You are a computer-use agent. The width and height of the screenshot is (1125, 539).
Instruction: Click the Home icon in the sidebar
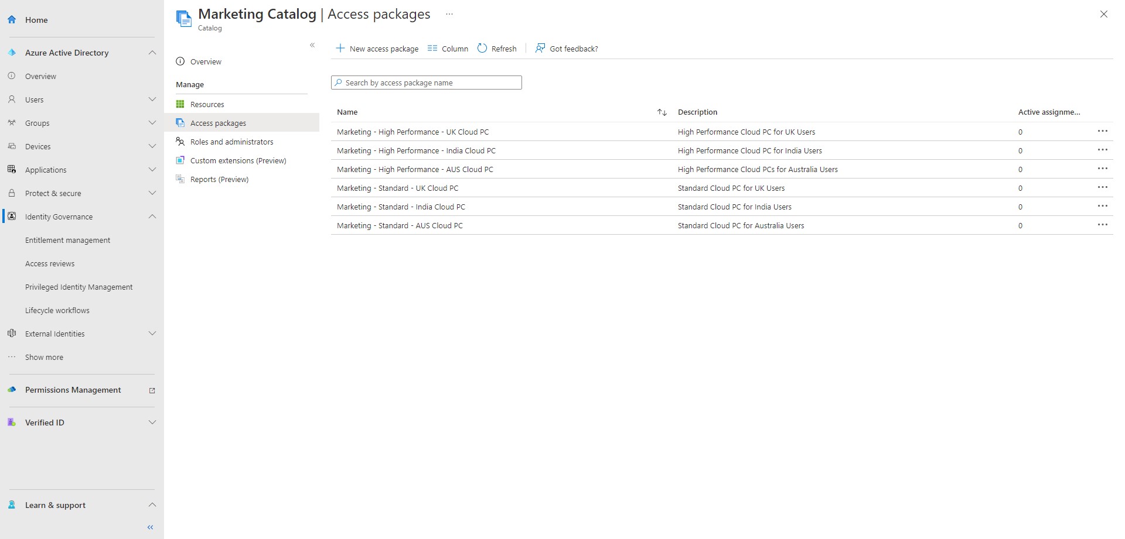point(11,19)
